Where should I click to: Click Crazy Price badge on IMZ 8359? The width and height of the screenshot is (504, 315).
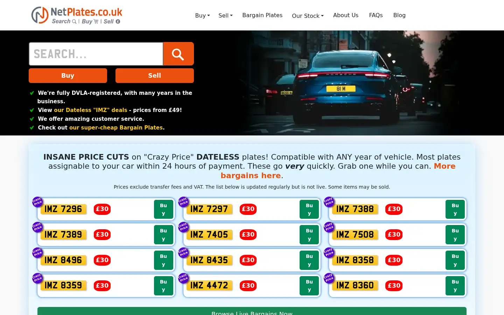click(37, 278)
